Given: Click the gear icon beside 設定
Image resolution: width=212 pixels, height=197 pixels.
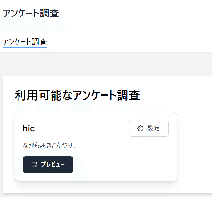Looking at the screenshot, I should [140, 128].
